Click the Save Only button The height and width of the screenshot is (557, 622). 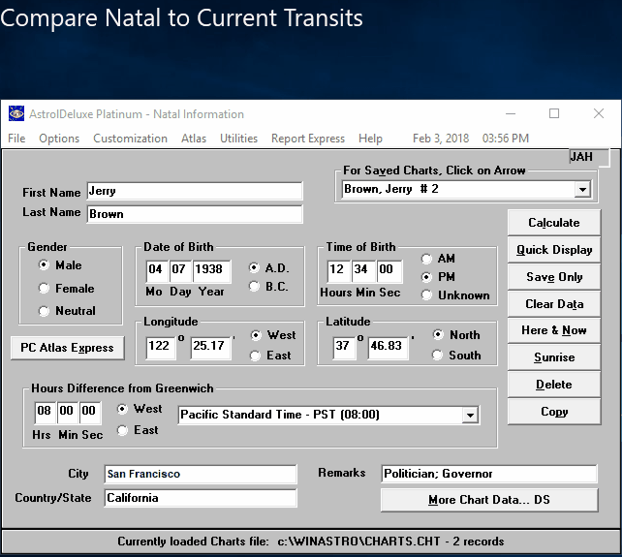(554, 277)
